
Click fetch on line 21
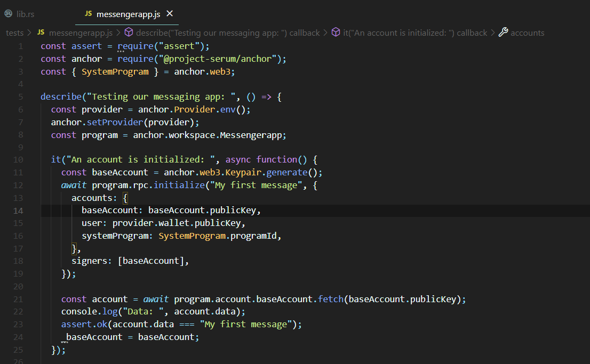[330, 300]
